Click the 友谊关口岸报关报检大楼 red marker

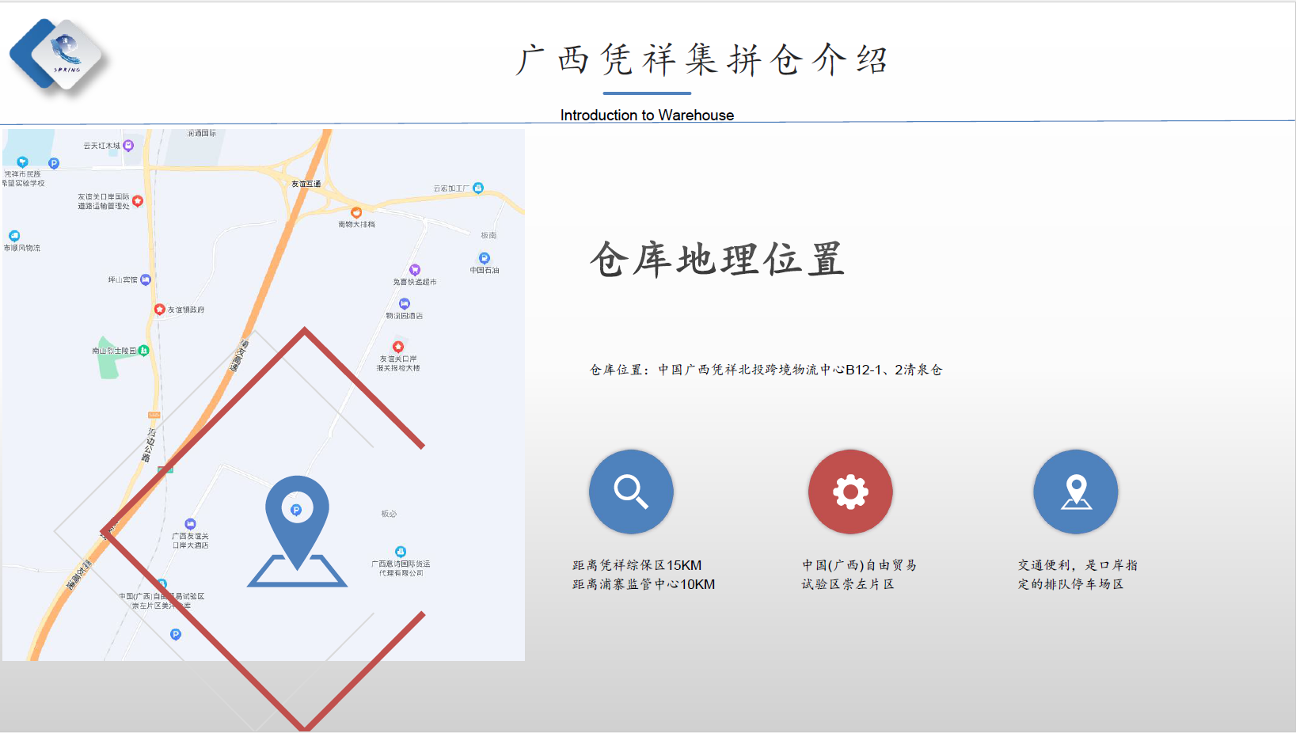[398, 347]
